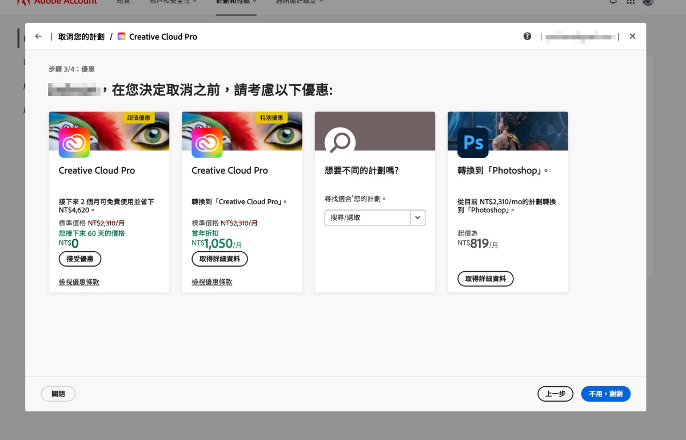Click the Creative Cloud Pro title on 特別優惠 card
686x440 pixels.
point(230,171)
